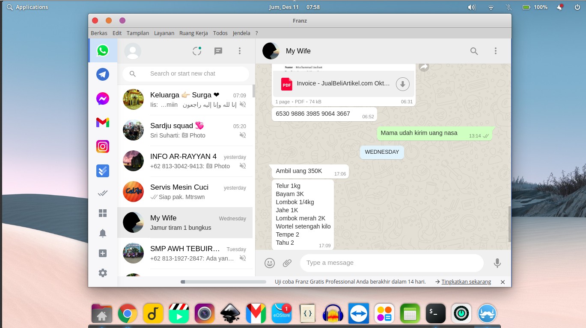This screenshot has width=586, height=328.
Task: Add a new service with the plus icon
Action: [103, 253]
